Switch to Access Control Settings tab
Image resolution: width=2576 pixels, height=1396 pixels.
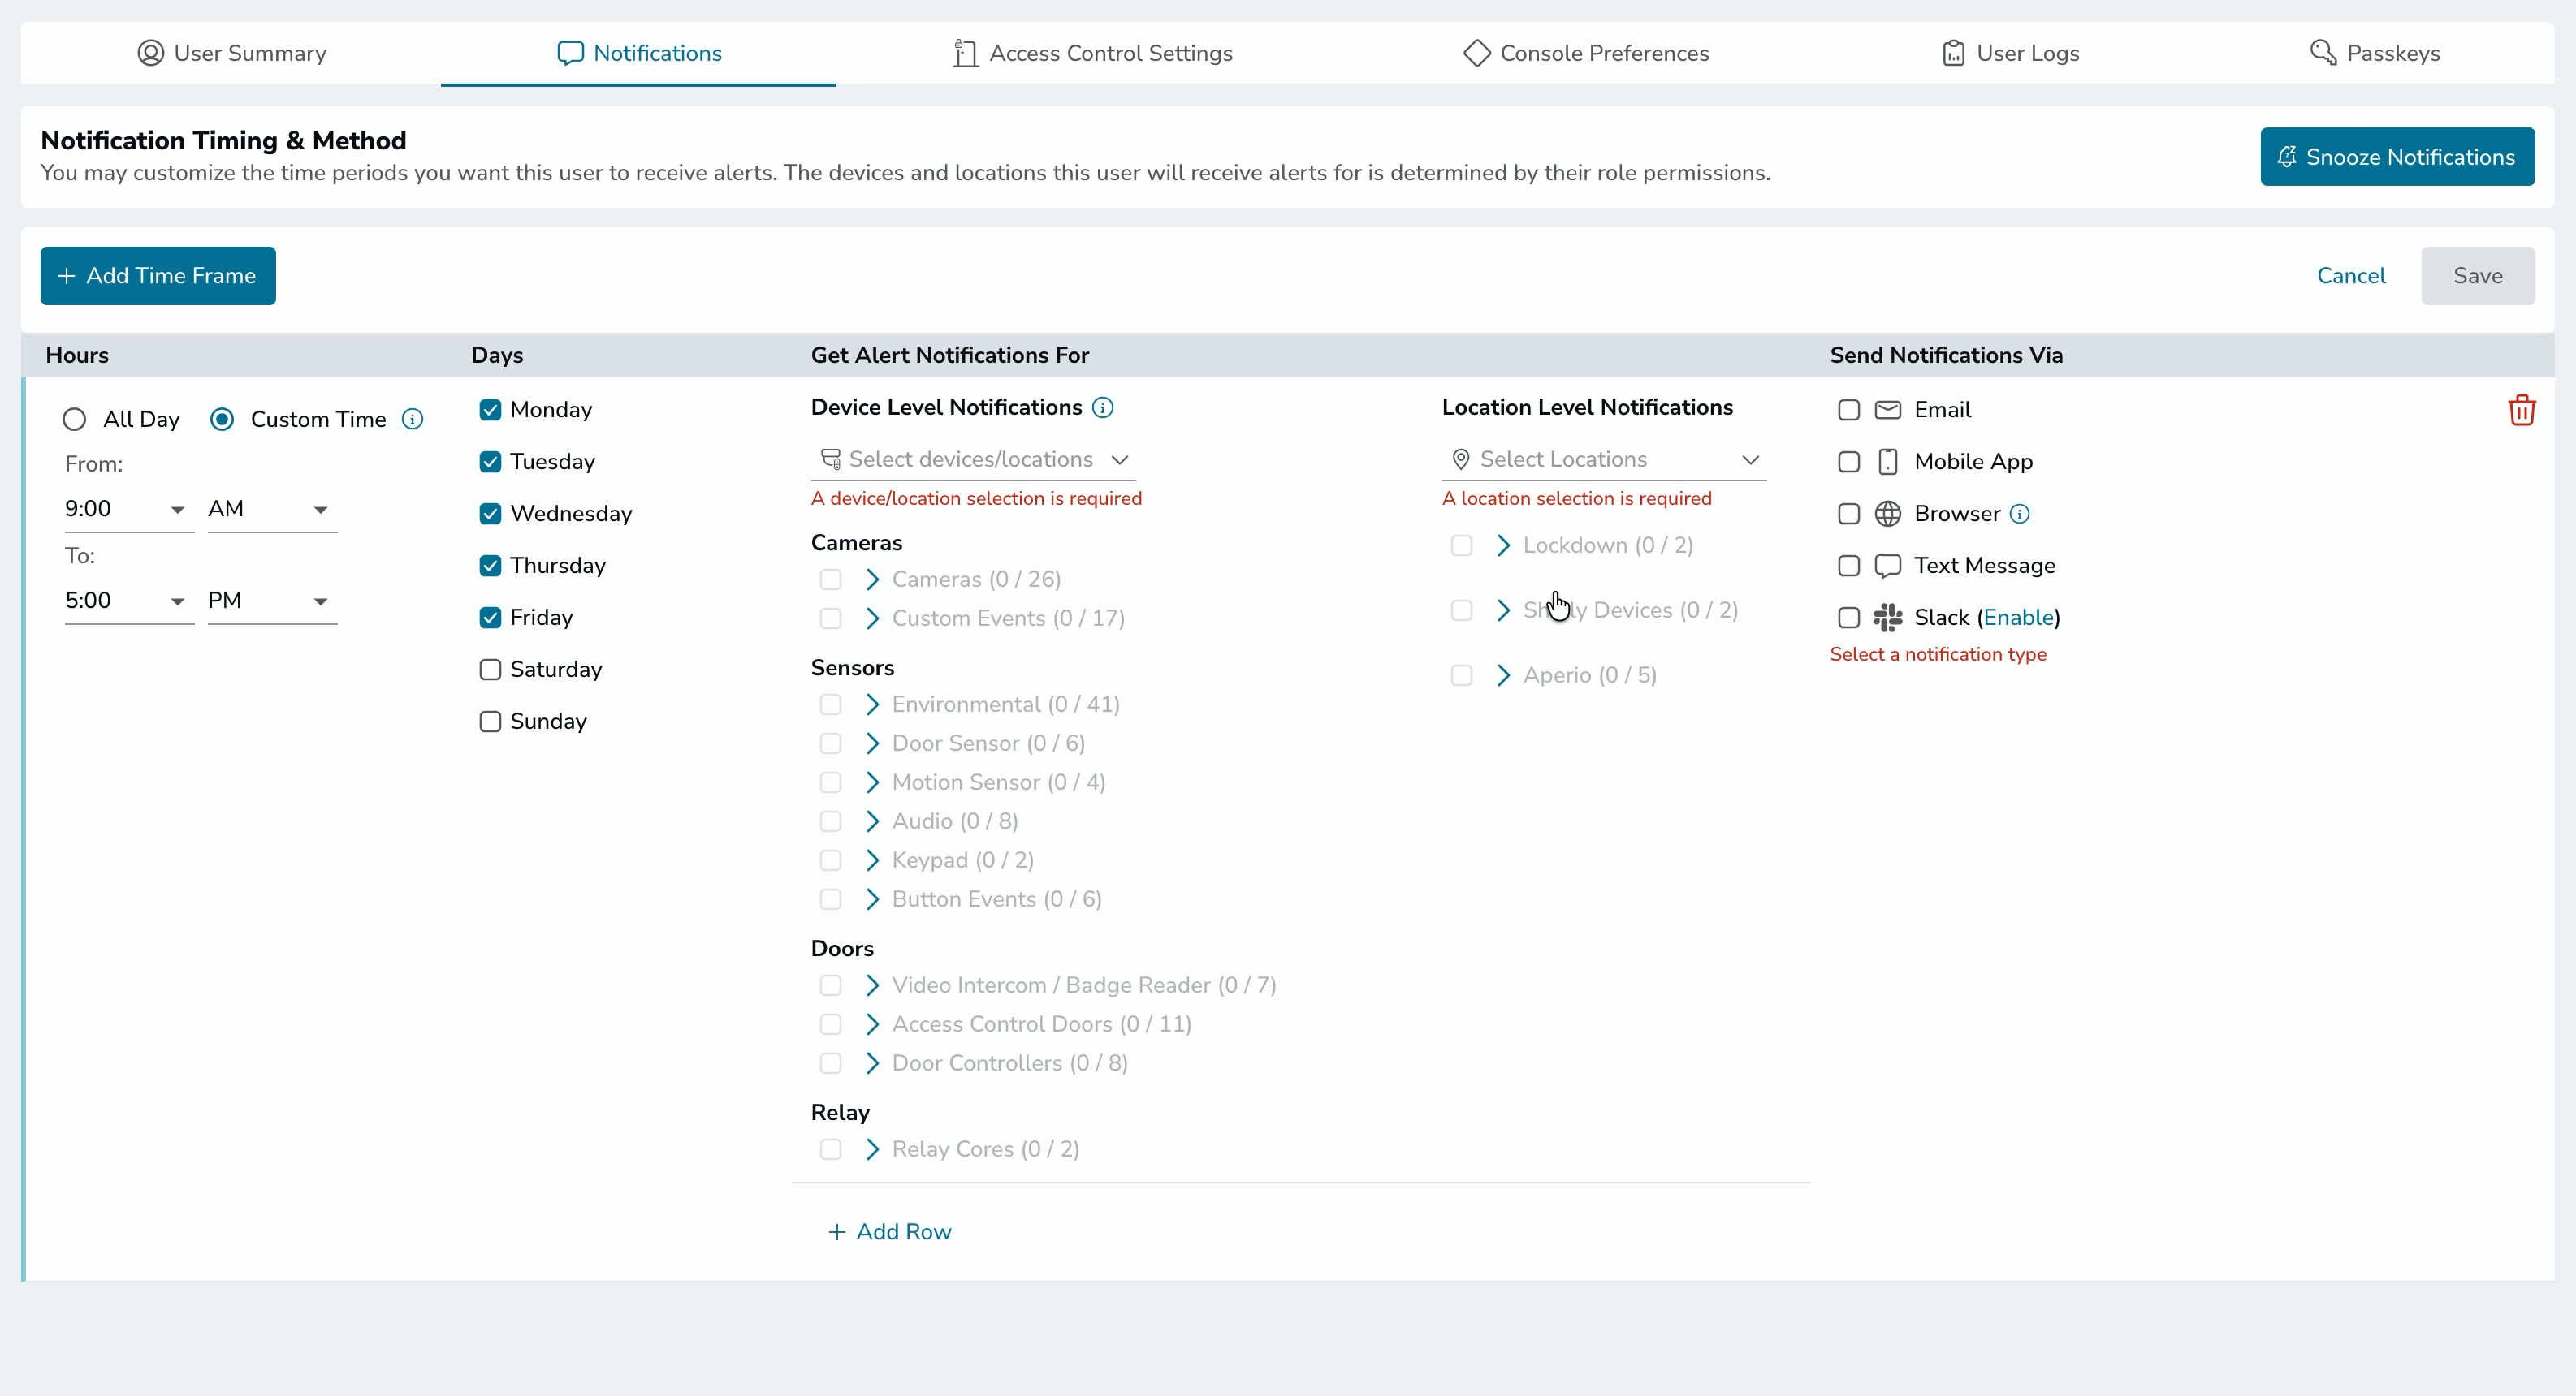pyautogui.click(x=1092, y=53)
